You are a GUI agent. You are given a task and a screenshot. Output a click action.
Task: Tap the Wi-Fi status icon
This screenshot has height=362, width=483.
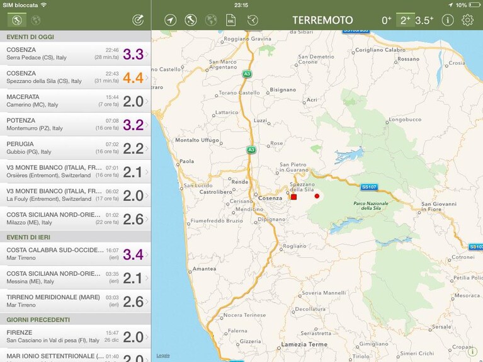click(x=43, y=5)
